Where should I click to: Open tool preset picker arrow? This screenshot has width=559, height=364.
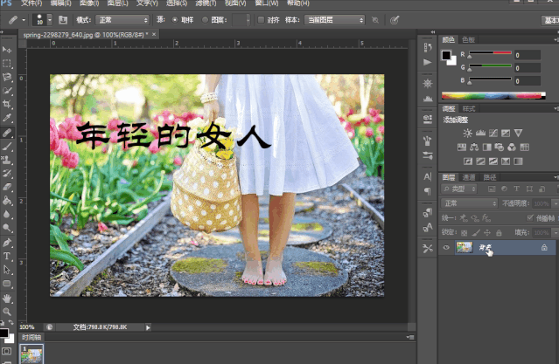[24, 20]
